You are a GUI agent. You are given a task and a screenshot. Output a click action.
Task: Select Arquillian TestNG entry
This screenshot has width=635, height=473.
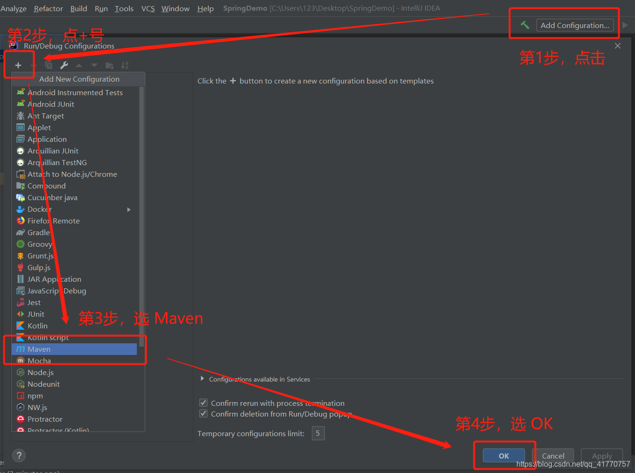point(75,162)
